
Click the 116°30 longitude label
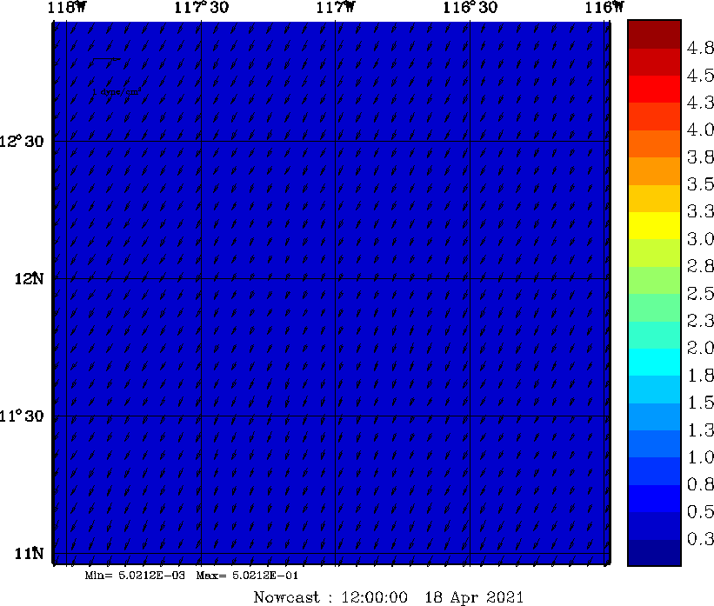click(470, 8)
